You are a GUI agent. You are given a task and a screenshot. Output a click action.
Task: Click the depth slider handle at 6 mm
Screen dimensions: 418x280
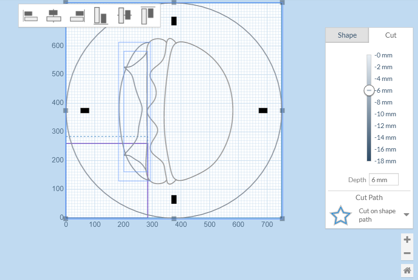coord(369,90)
